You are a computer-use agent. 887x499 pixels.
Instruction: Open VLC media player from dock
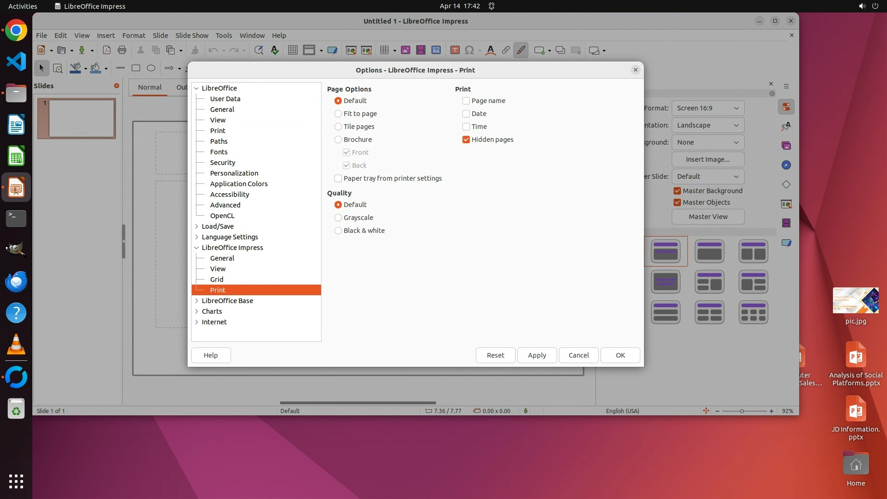pyautogui.click(x=16, y=345)
